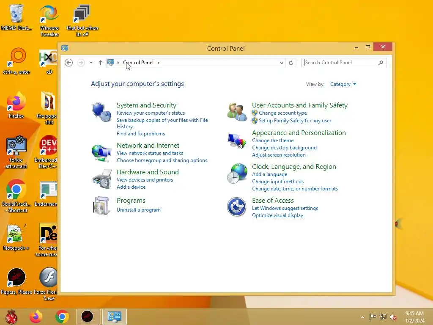Open Programs disc box icon
Viewport: 433px width, 325px height.
click(x=101, y=206)
